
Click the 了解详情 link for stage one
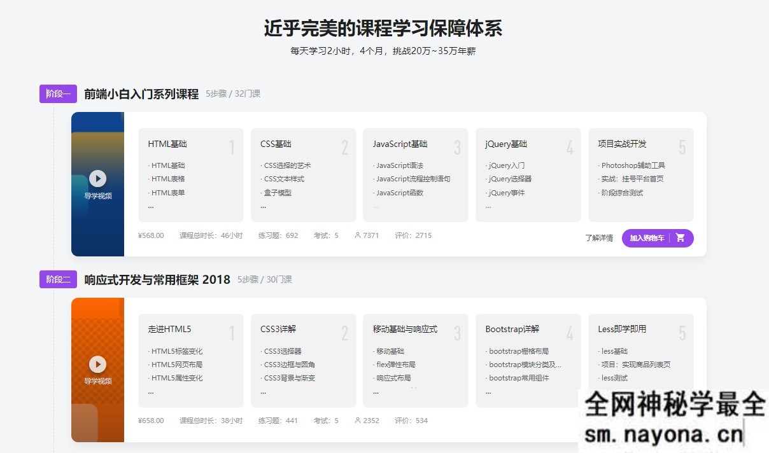coord(599,238)
